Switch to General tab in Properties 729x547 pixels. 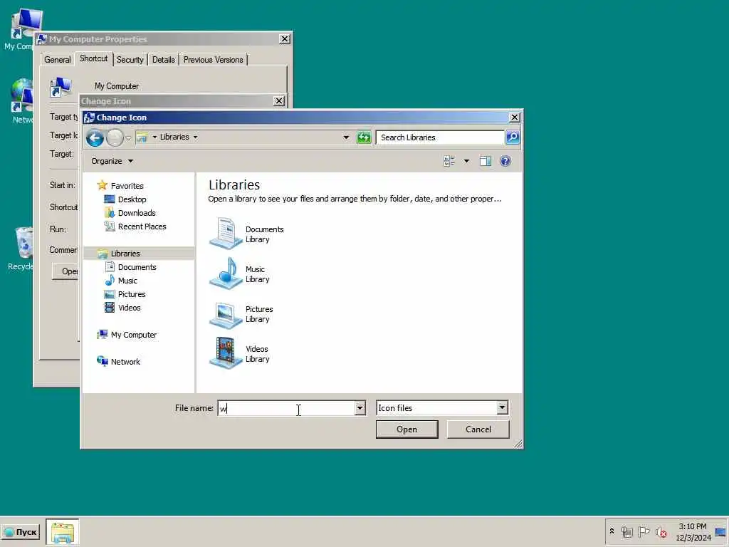coord(58,60)
